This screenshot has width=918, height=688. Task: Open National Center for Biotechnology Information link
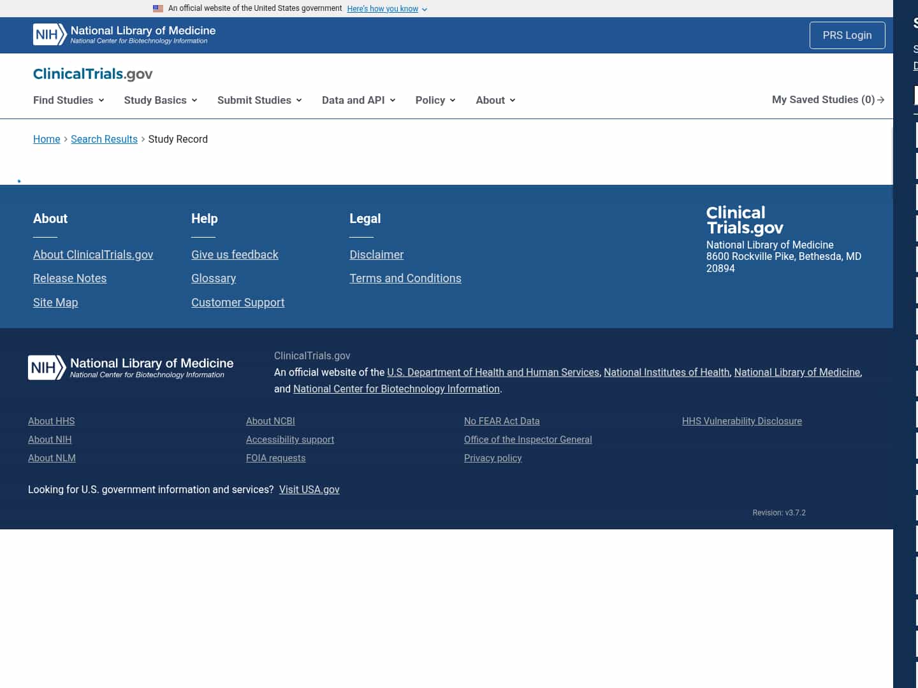(x=397, y=389)
